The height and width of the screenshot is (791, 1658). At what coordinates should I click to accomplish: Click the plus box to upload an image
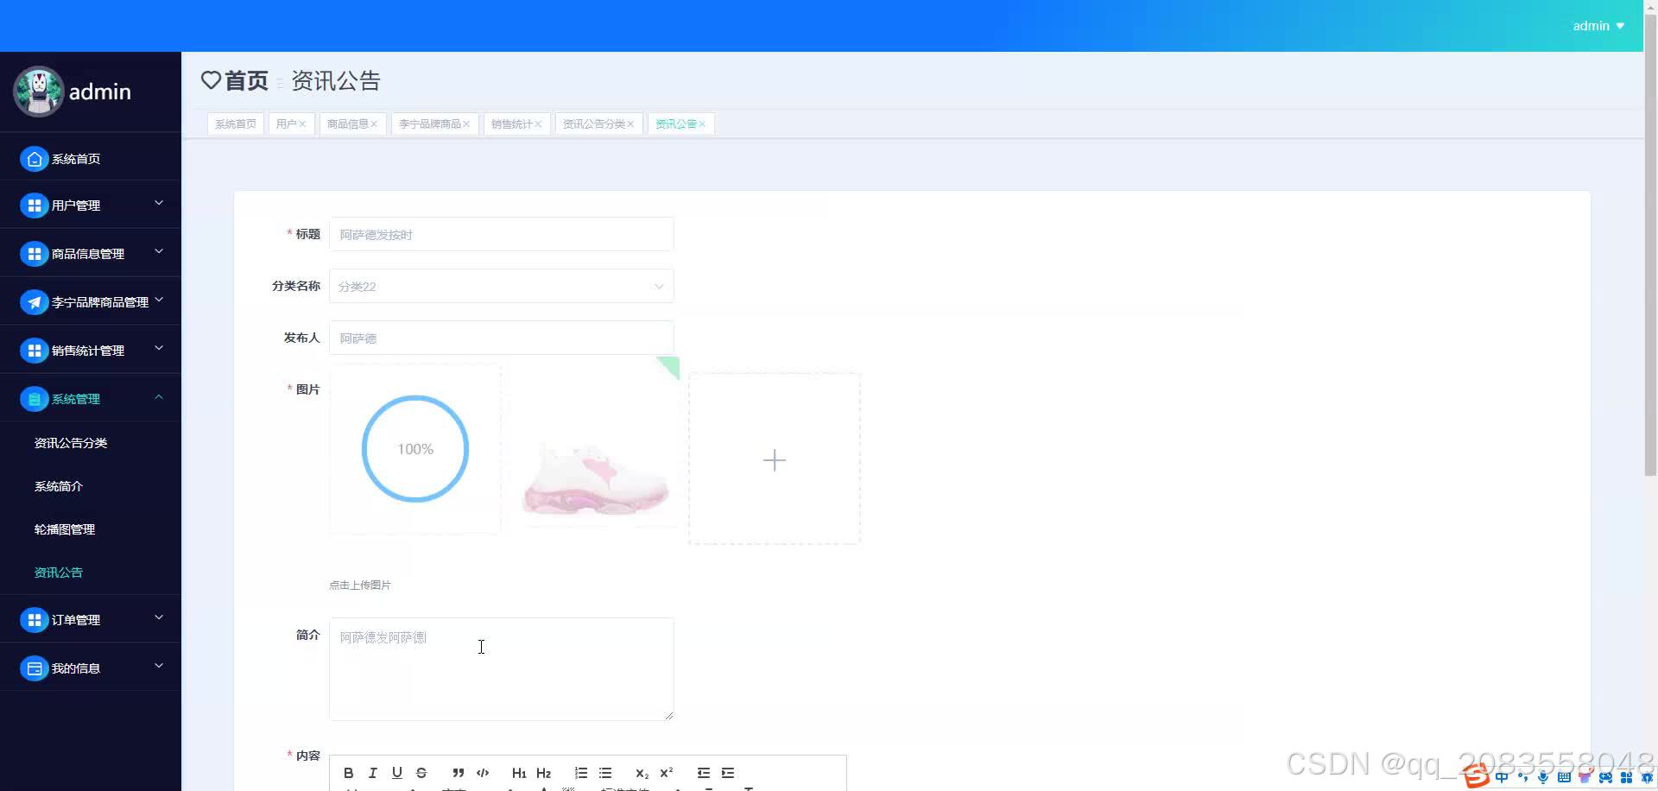775,459
